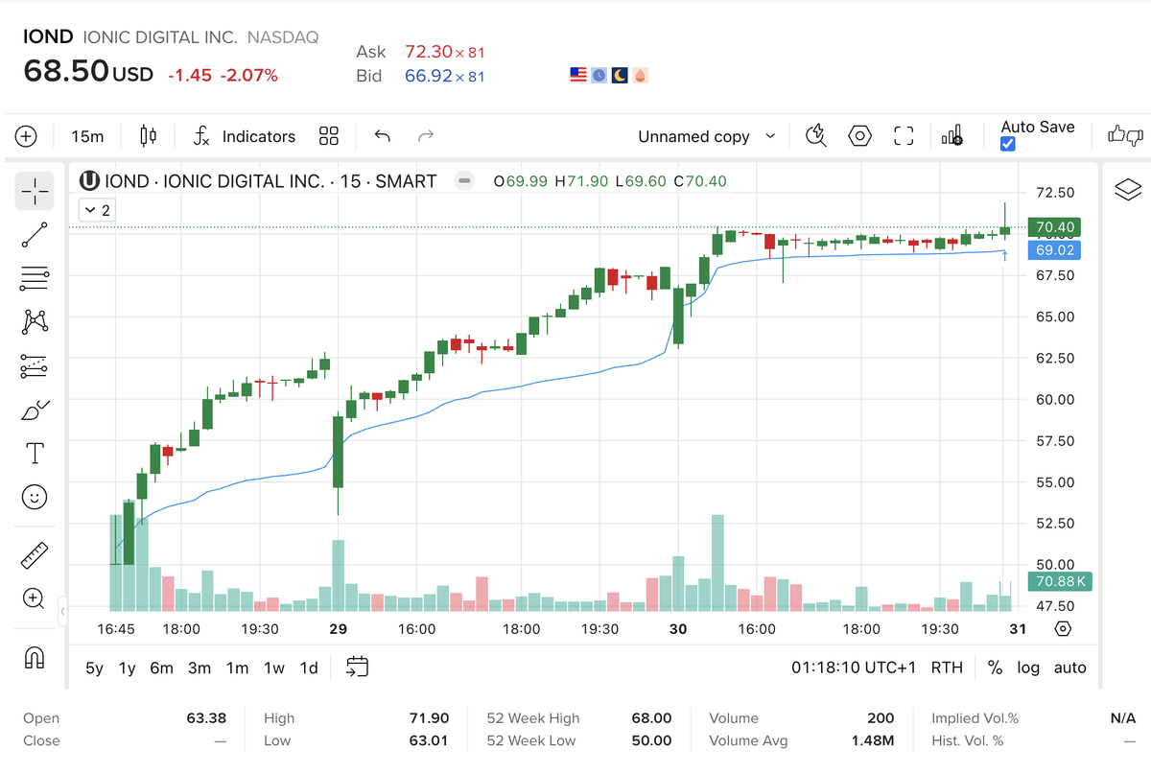Click the 52 Week High value 68.00
Screen dimensions: 1151x773
pyautogui.click(x=650, y=718)
